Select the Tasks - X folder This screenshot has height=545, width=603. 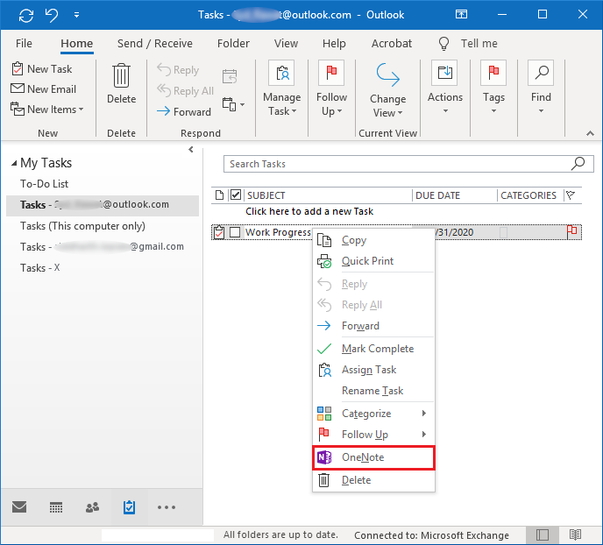tap(40, 268)
